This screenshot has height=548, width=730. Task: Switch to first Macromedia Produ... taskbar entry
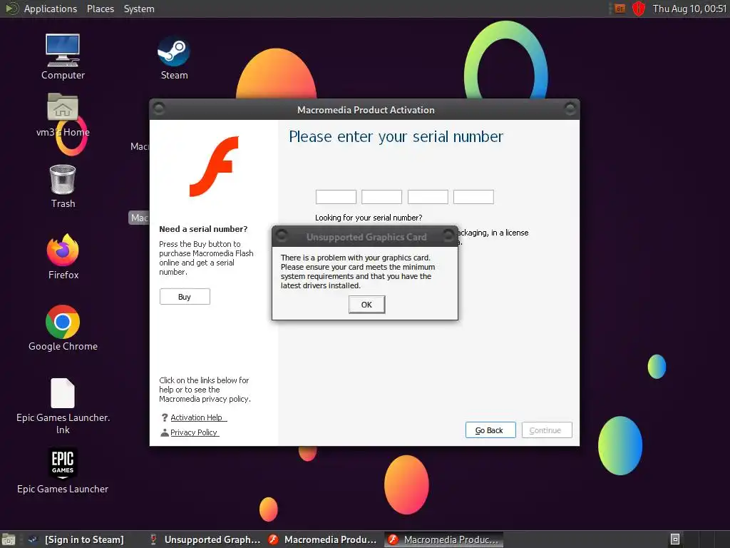[323, 539]
